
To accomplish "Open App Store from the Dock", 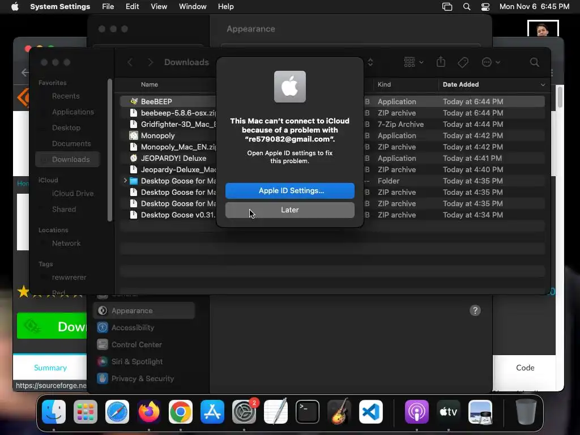I will [212, 412].
